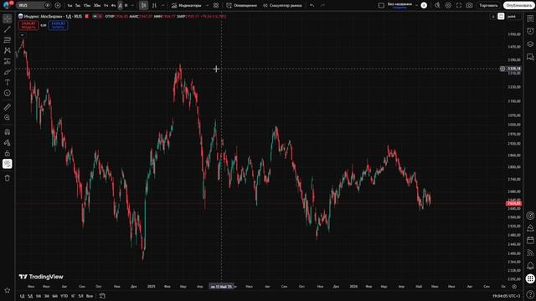Open the 19:04:05 UTC+3 timezone menu

pos(506,296)
